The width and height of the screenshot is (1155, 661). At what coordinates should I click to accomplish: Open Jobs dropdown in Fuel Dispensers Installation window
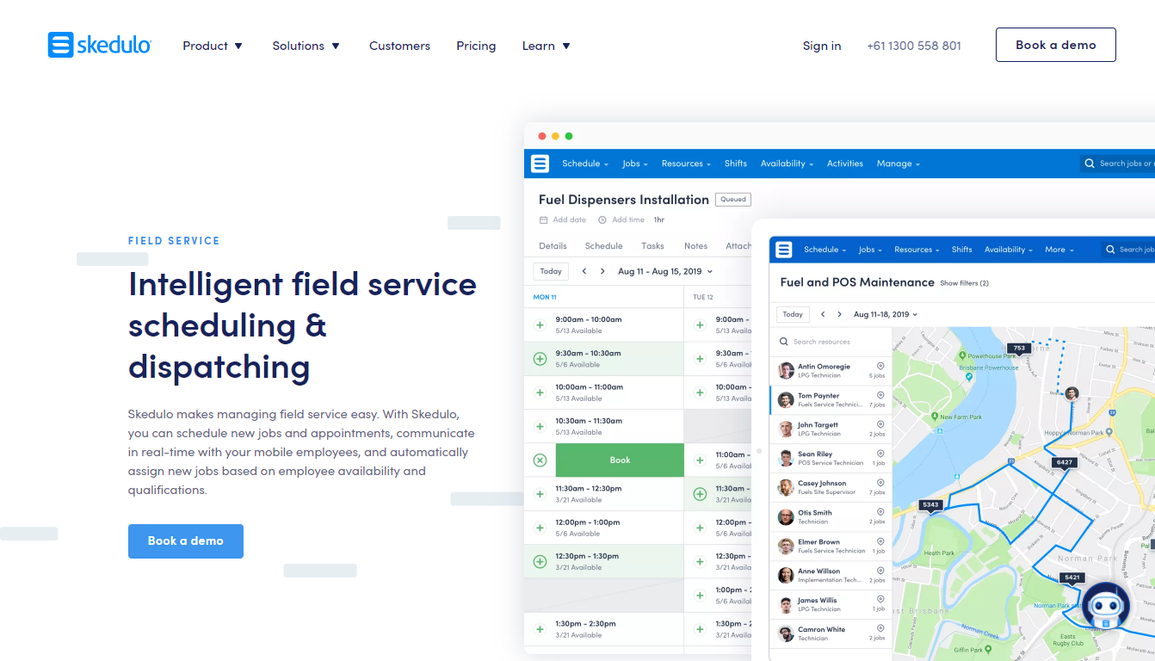(x=635, y=164)
